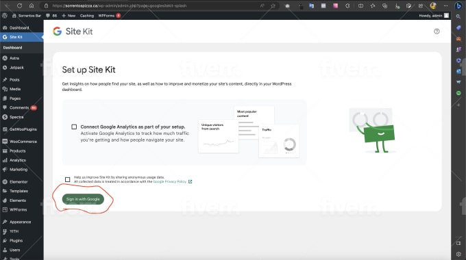Open the Site Kit Dashboard submenu item
The image size is (466, 260).
[x=13, y=47]
